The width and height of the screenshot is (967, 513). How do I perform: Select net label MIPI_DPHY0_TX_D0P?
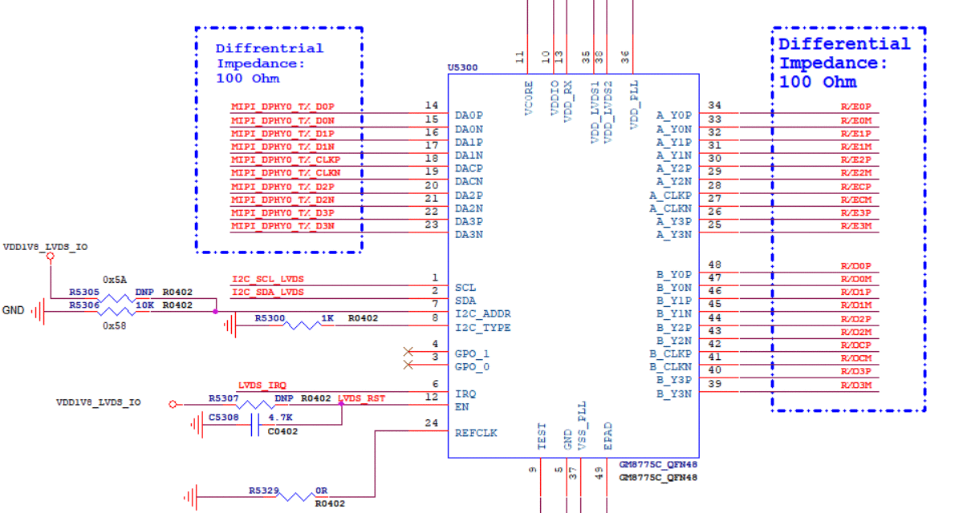tap(282, 107)
